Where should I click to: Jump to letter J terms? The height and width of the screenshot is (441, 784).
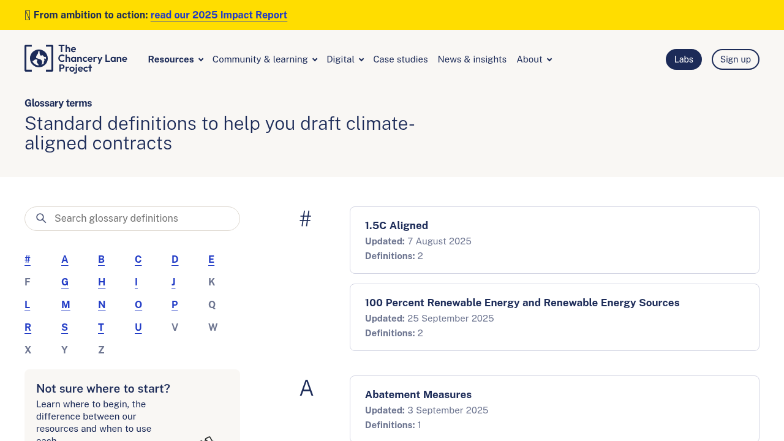coord(173,282)
